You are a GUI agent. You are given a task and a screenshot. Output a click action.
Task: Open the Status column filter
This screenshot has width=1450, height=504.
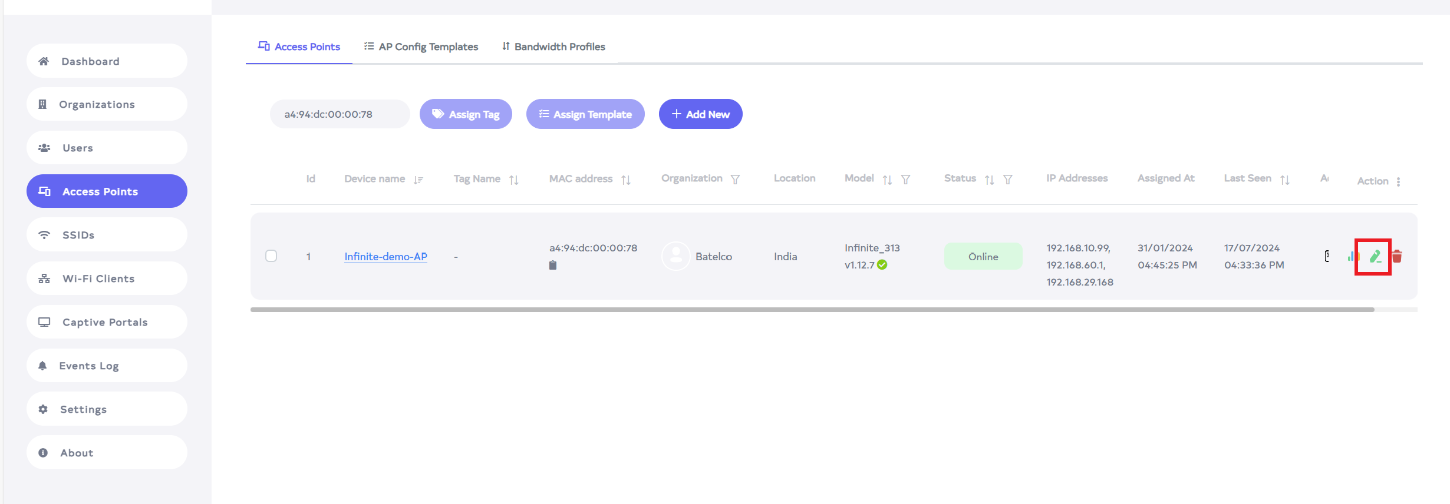click(x=1007, y=180)
